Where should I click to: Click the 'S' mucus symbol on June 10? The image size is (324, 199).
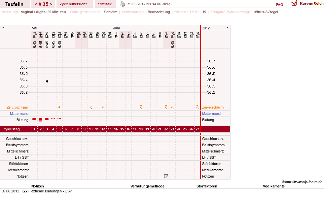(x=172, y=108)
